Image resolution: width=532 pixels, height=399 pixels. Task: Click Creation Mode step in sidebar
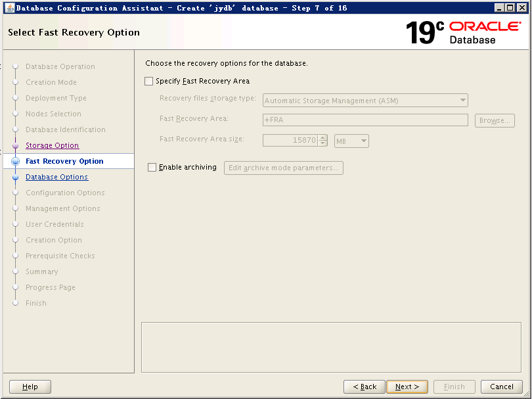coord(51,82)
